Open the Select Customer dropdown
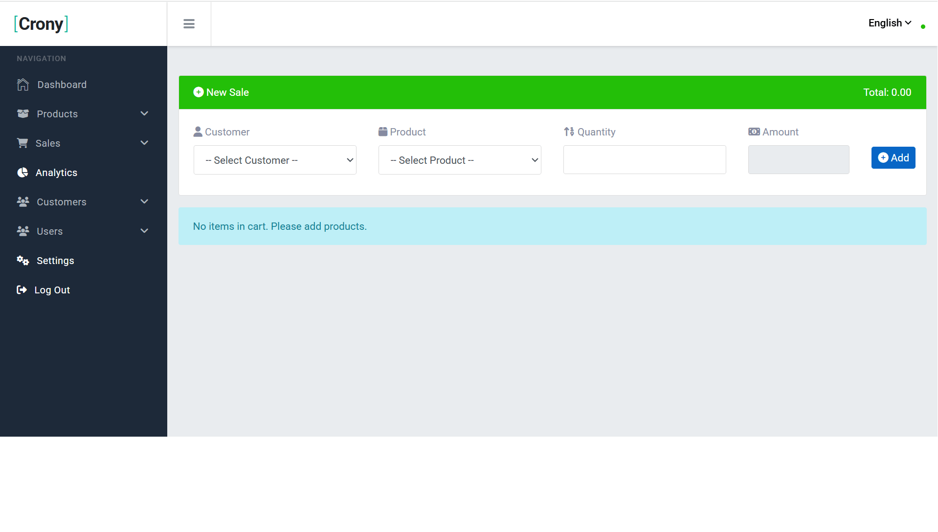Image resolution: width=938 pixels, height=532 pixels. click(275, 160)
